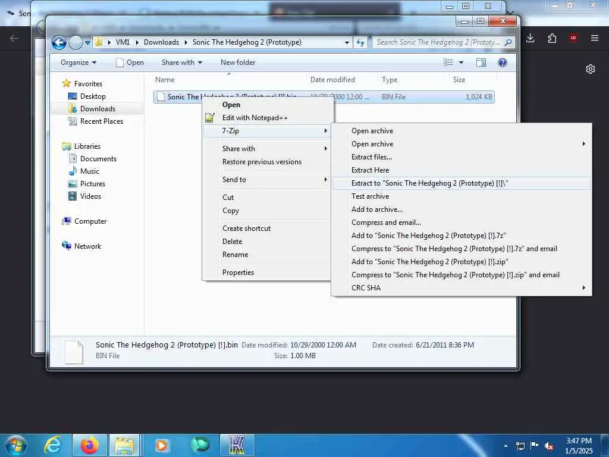The height and width of the screenshot is (457, 609).
Task: Choose Extract to "Sonic The Hedgehog 2 (Prototype) [!]\"
Action: 462,183
